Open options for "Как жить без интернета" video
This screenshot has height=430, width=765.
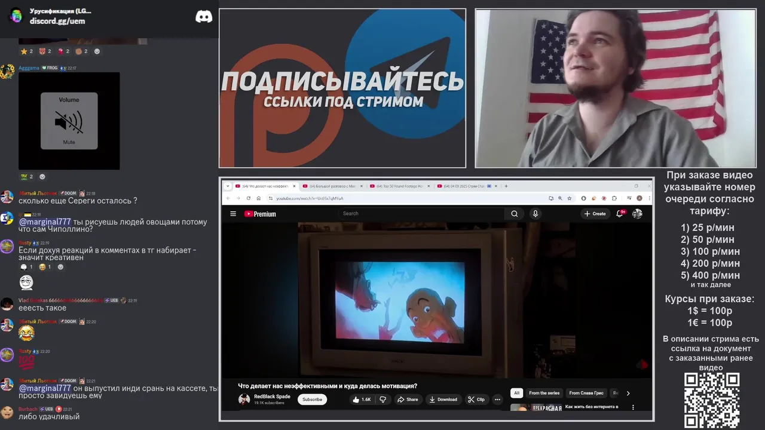[x=633, y=407]
